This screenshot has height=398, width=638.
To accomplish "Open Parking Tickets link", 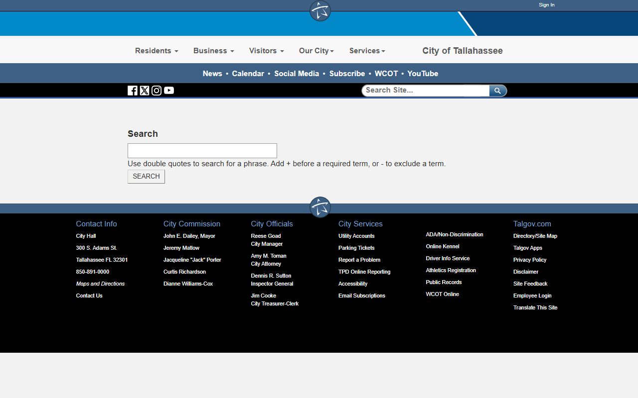I will click(356, 248).
